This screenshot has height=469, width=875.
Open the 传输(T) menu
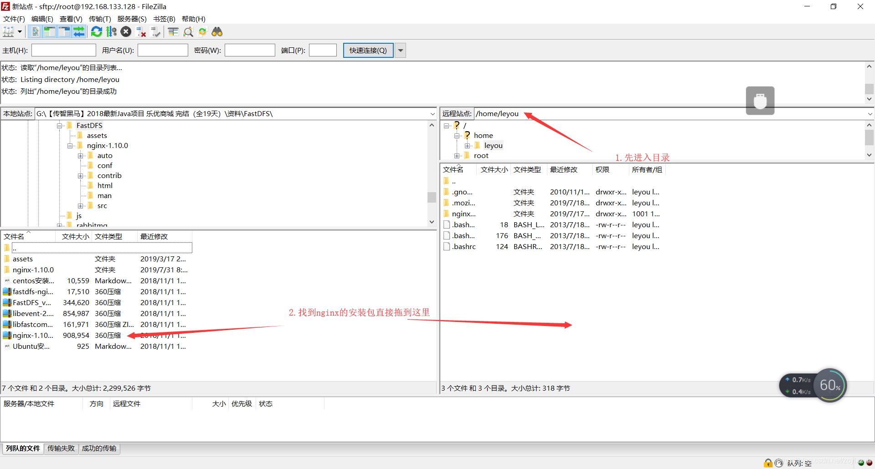100,19
